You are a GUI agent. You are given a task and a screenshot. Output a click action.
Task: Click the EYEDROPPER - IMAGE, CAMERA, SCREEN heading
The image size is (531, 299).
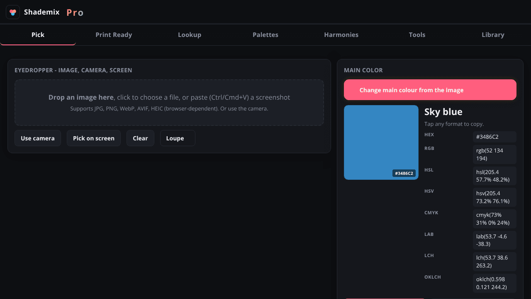point(73,70)
